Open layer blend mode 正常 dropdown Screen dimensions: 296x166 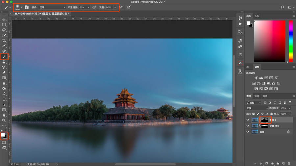[x=257, y=108]
